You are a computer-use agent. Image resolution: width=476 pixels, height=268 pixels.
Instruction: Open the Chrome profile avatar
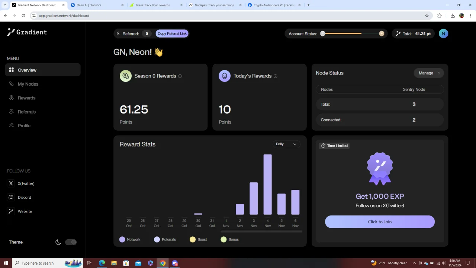point(462,16)
